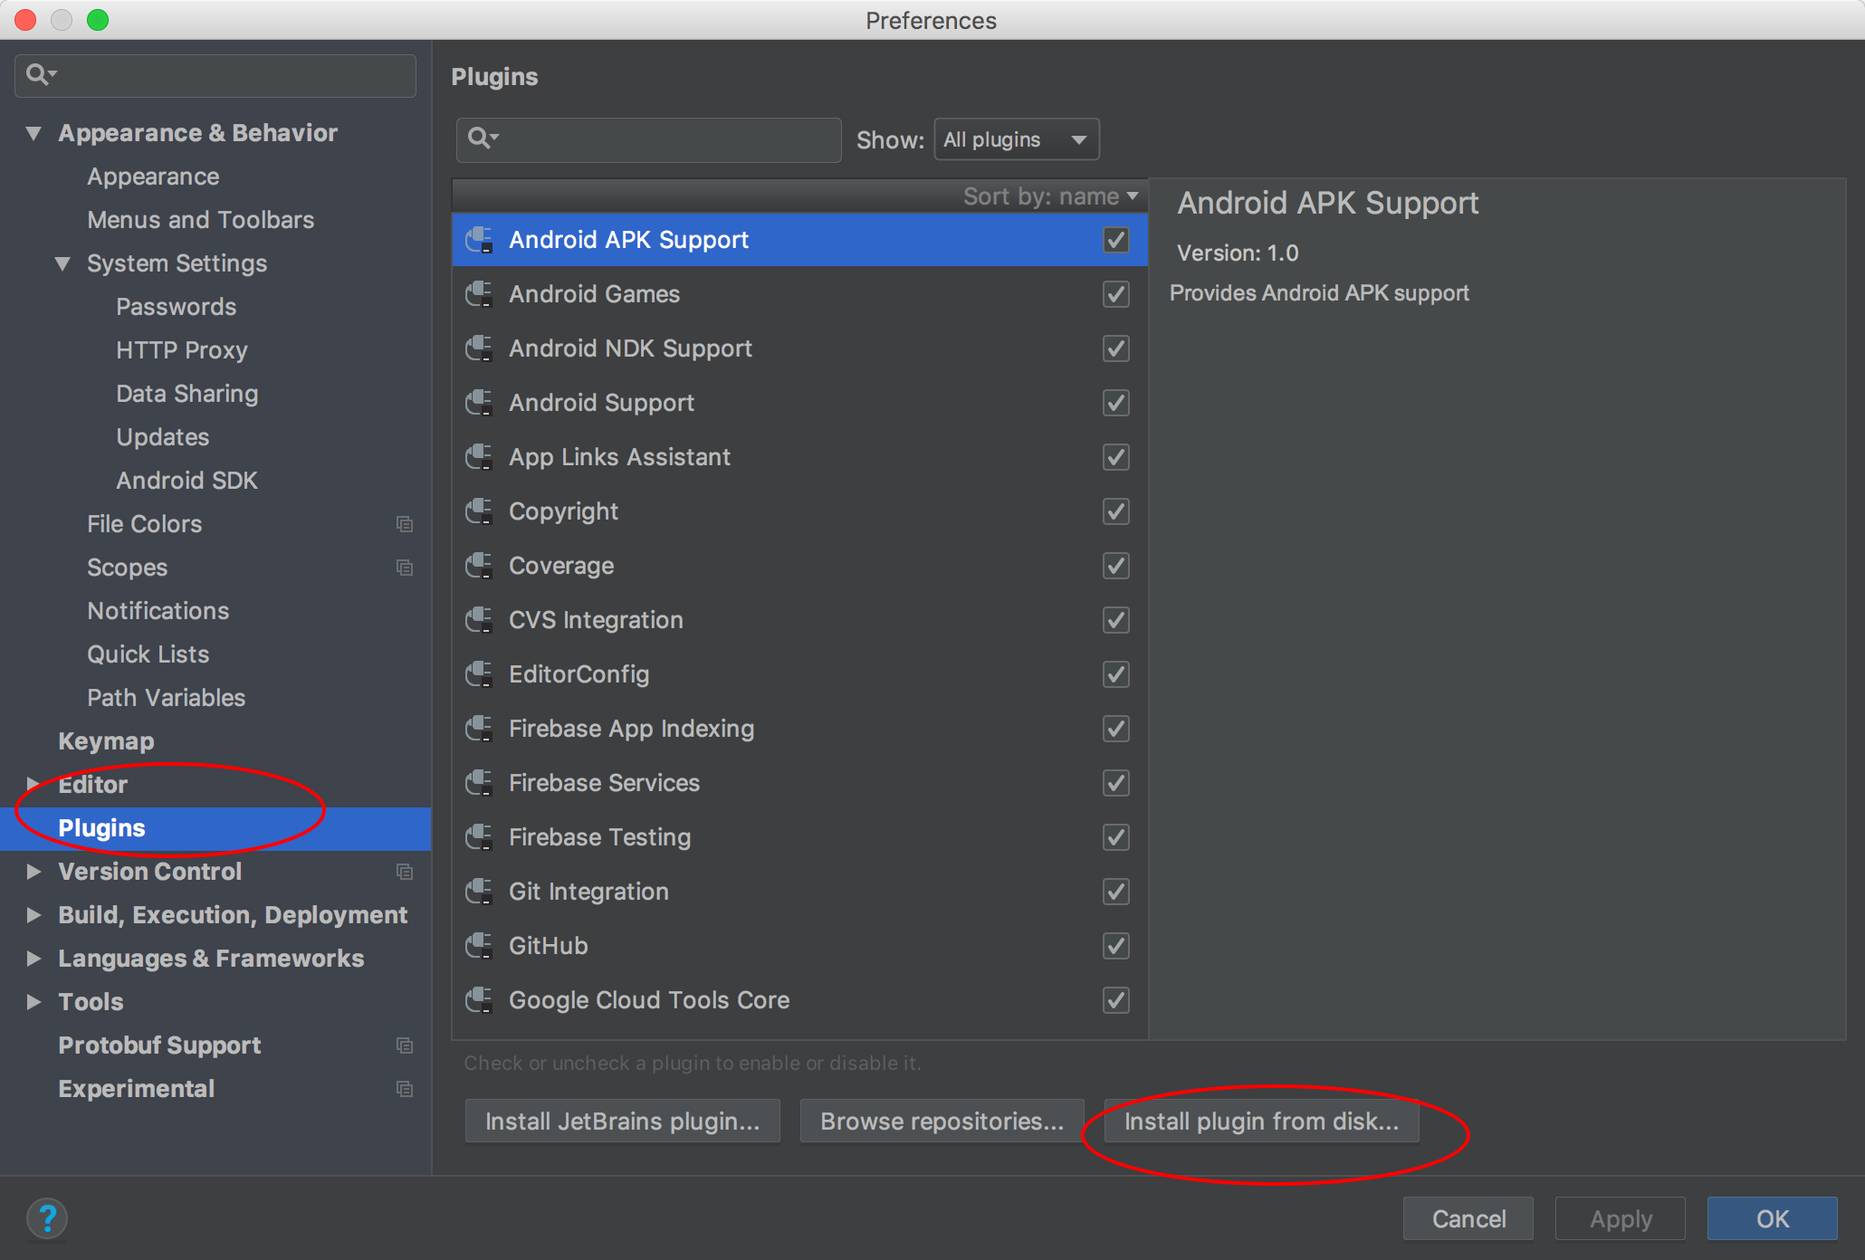Click Install JetBrains plugin button
This screenshot has width=1865, height=1260.
tap(623, 1122)
